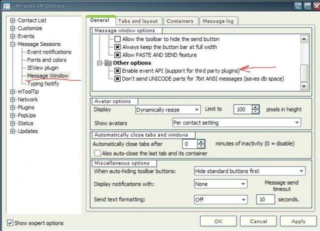Select the mToolTip tree item label
Image resolution: width=320 pixels, height=231 pixels.
[x=28, y=91]
